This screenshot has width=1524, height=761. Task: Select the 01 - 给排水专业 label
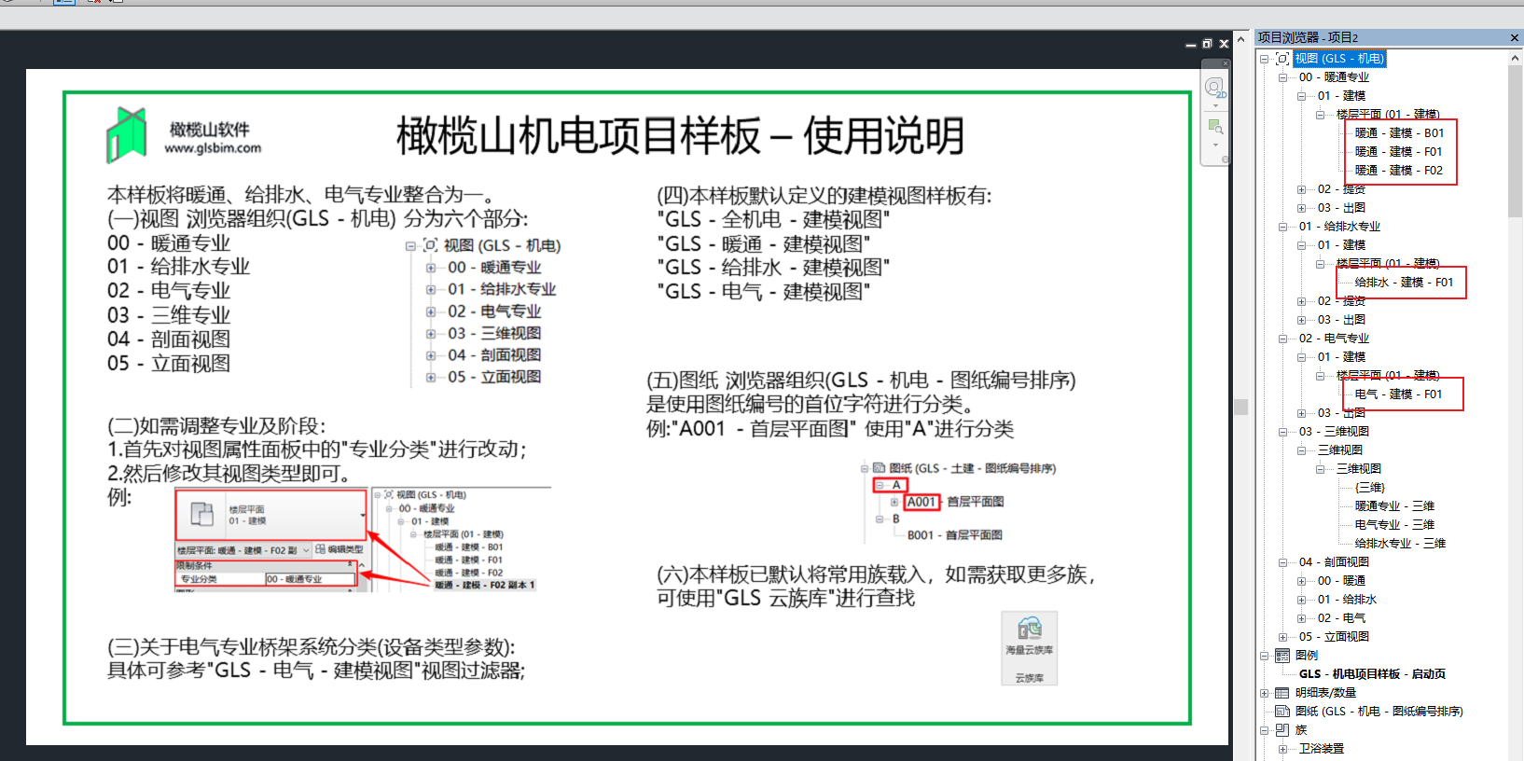(1339, 227)
